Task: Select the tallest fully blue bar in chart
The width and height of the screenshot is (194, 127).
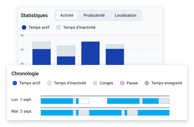Action: [90, 53]
